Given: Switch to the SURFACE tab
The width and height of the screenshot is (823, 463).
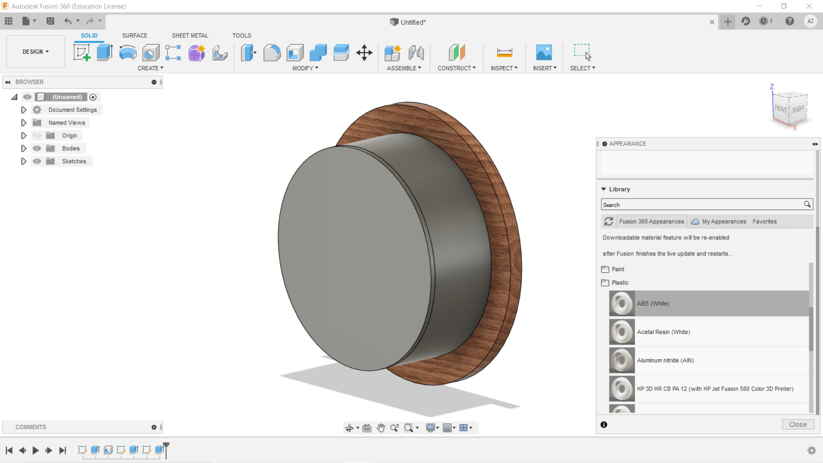Looking at the screenshot, I should [x=134, y=36].
